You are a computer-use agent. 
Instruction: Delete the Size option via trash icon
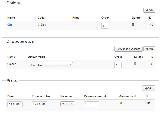point(133,25)
